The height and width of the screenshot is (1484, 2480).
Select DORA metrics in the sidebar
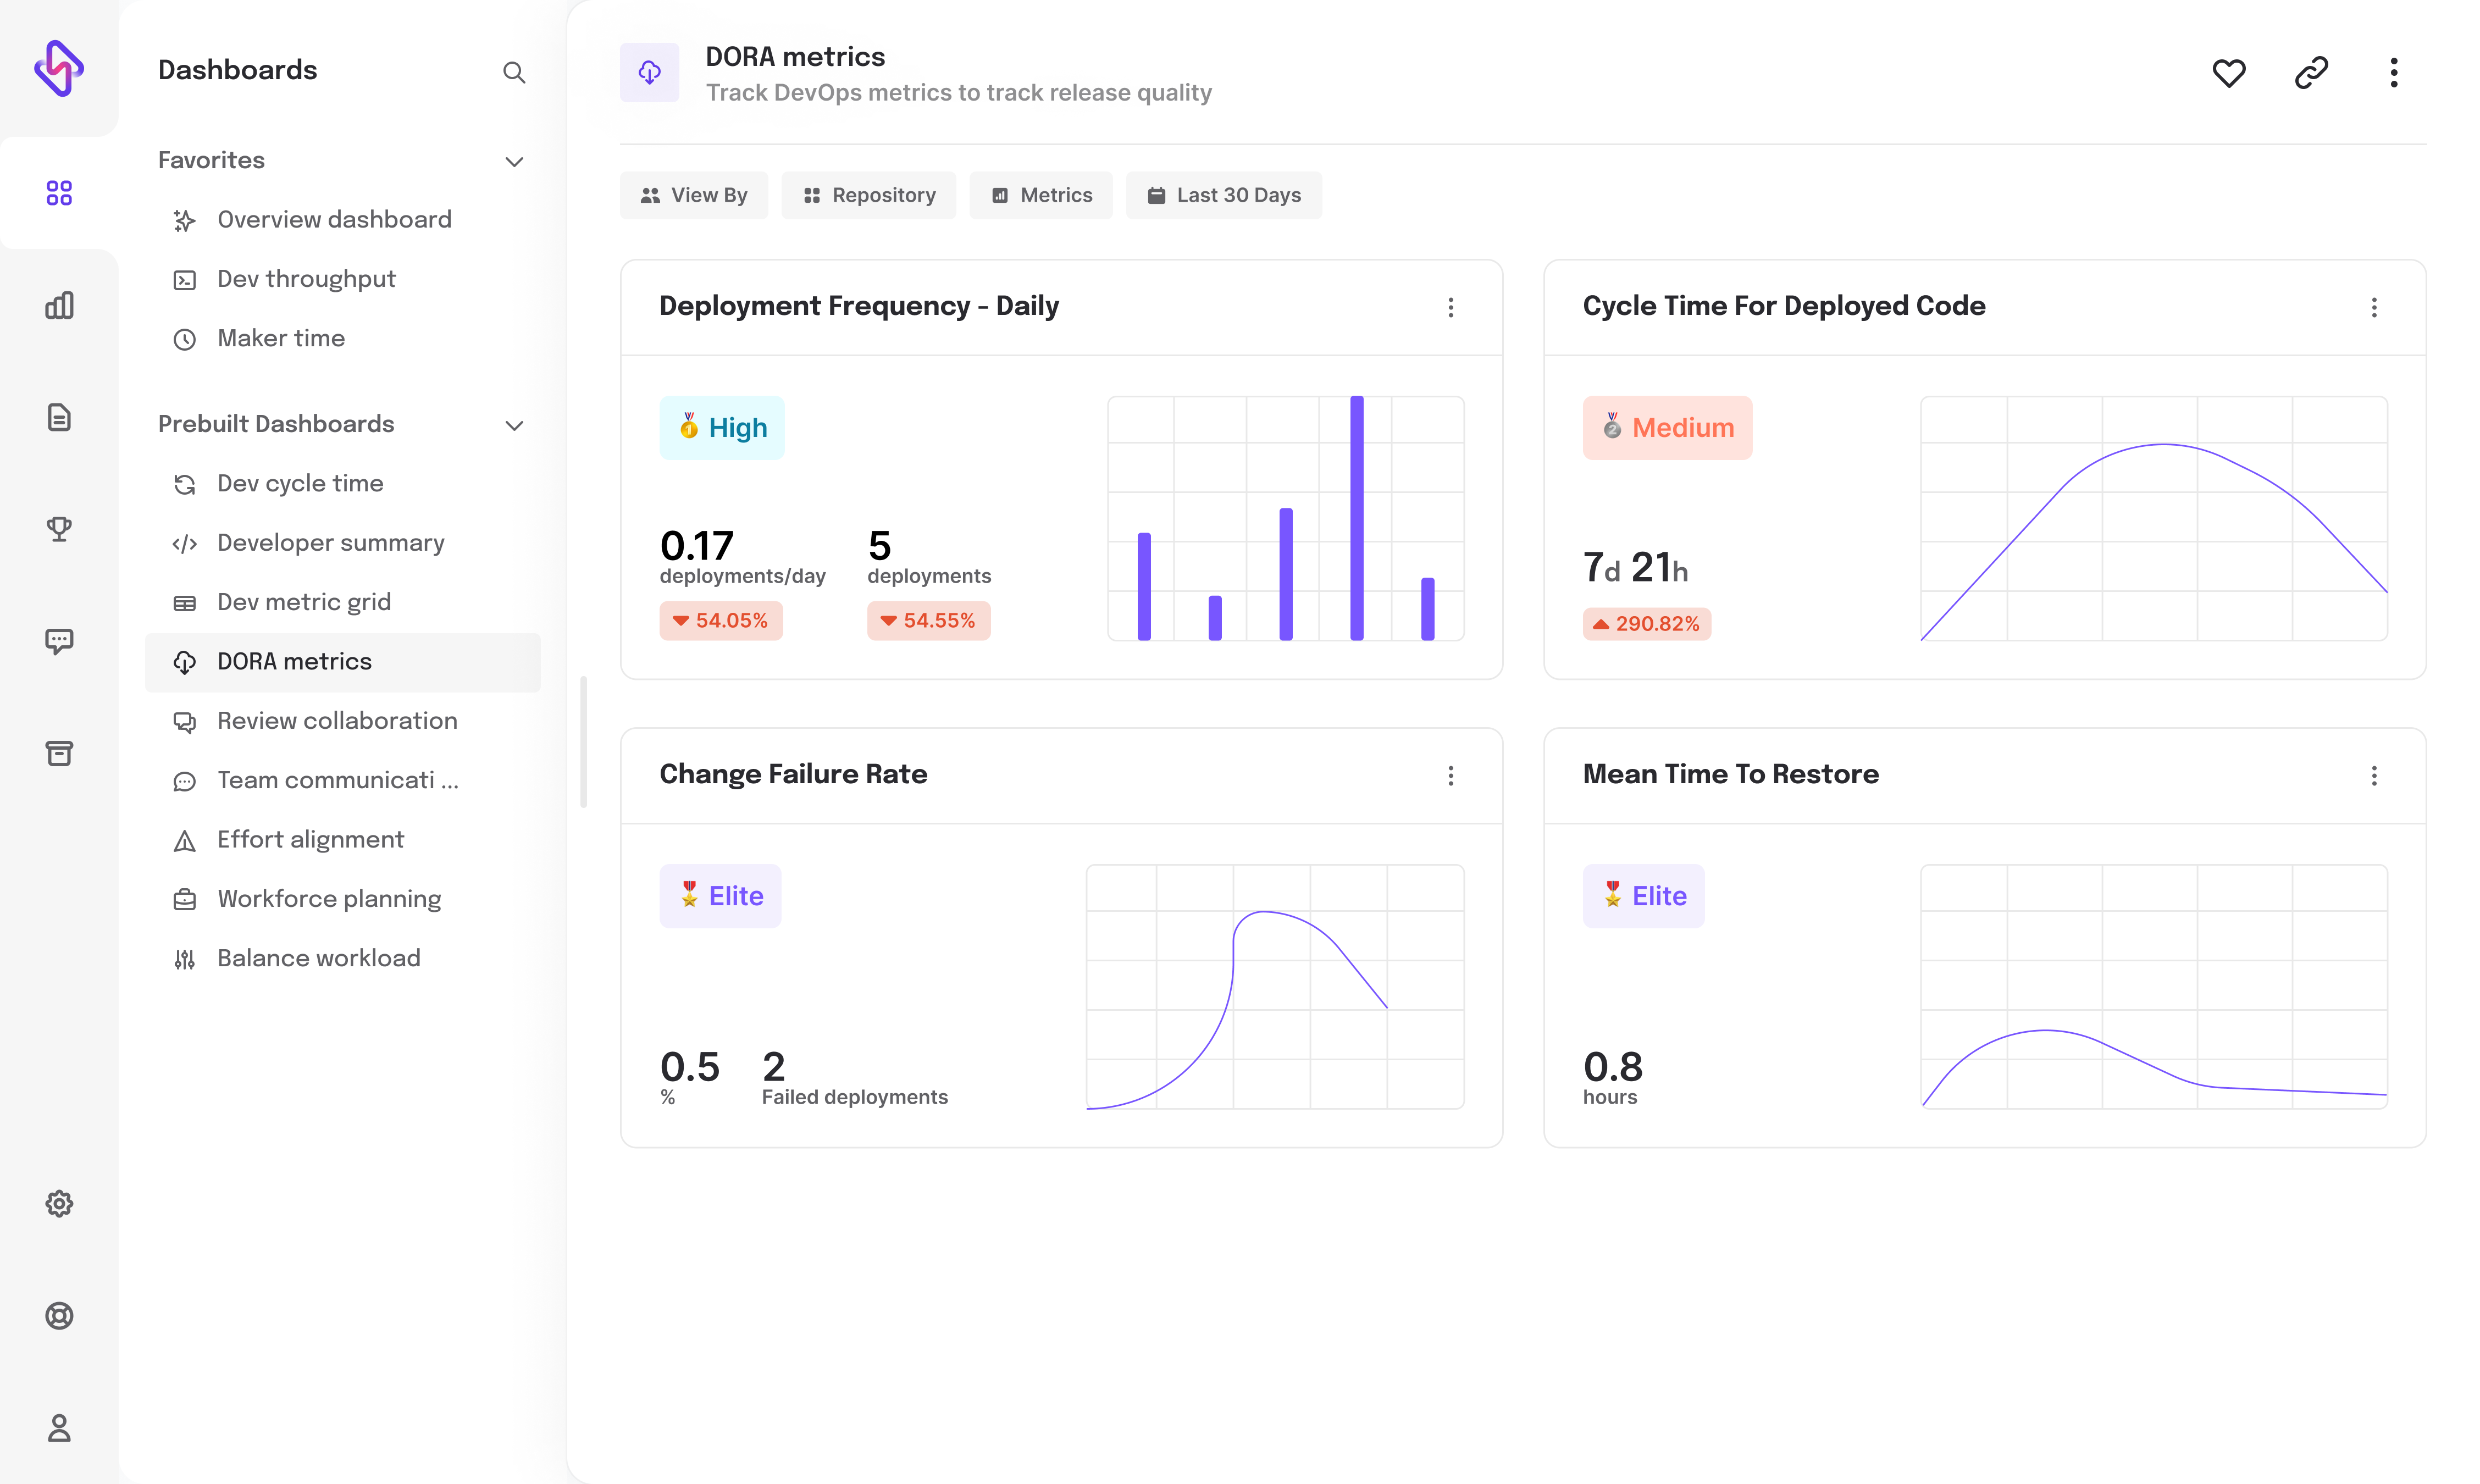coord(343,662)
